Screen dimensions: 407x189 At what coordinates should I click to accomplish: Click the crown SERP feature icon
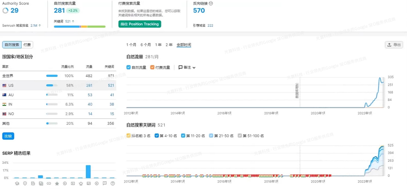point(81,183)
